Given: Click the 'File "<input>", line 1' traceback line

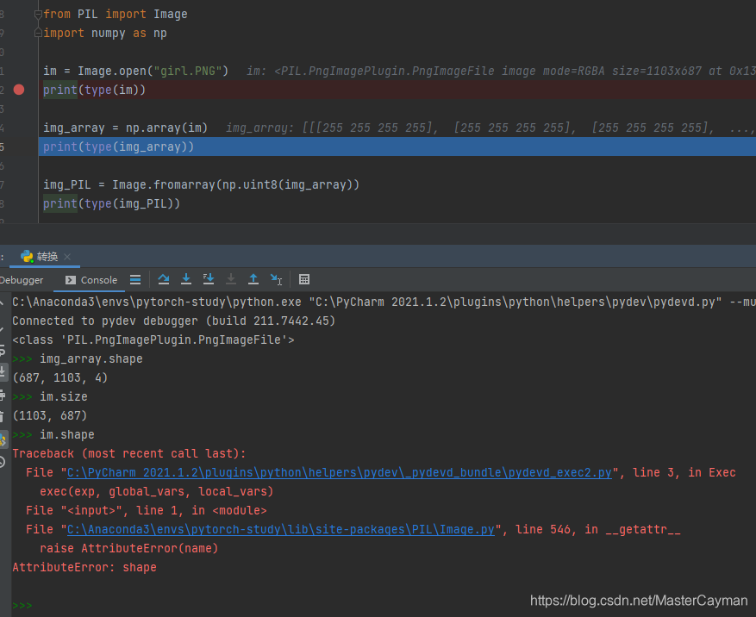Looking at the screenshot, I should pos(146,510).
